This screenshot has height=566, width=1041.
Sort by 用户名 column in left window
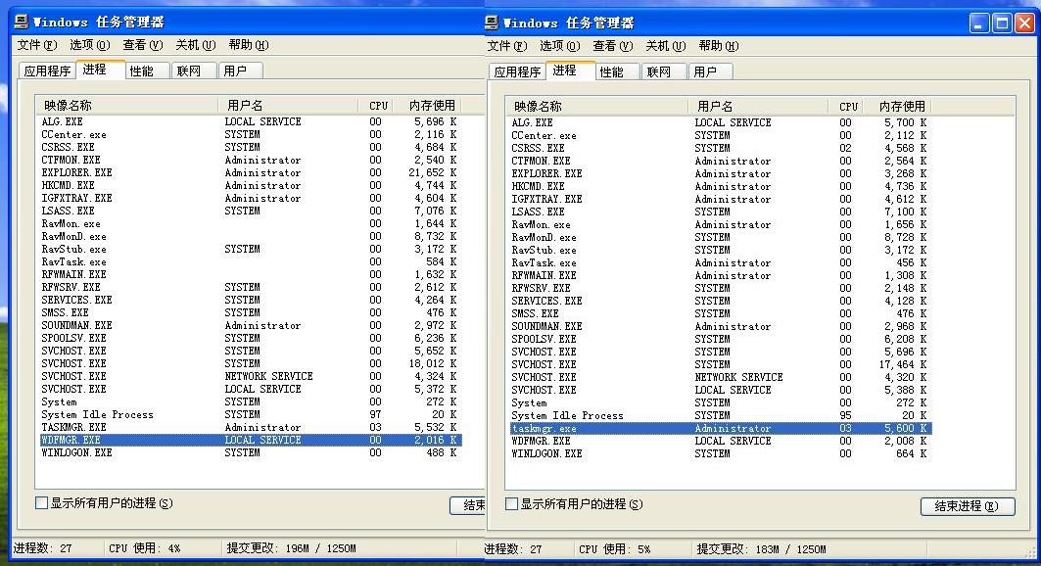[287, 106]
